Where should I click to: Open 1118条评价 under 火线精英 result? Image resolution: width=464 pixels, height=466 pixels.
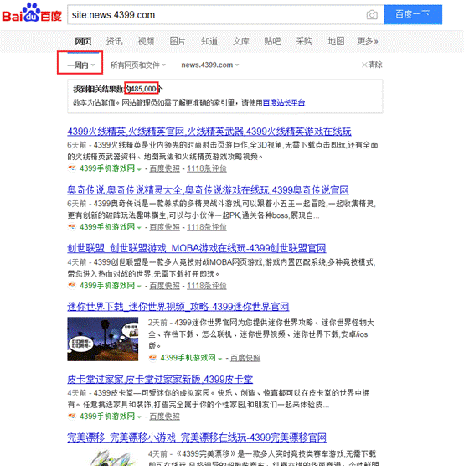(207, 168)
